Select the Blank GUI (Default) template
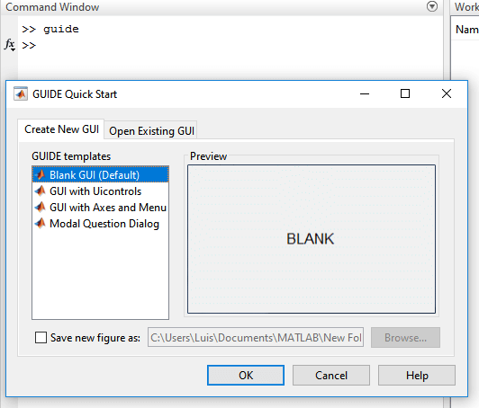 tap(100, 174)
